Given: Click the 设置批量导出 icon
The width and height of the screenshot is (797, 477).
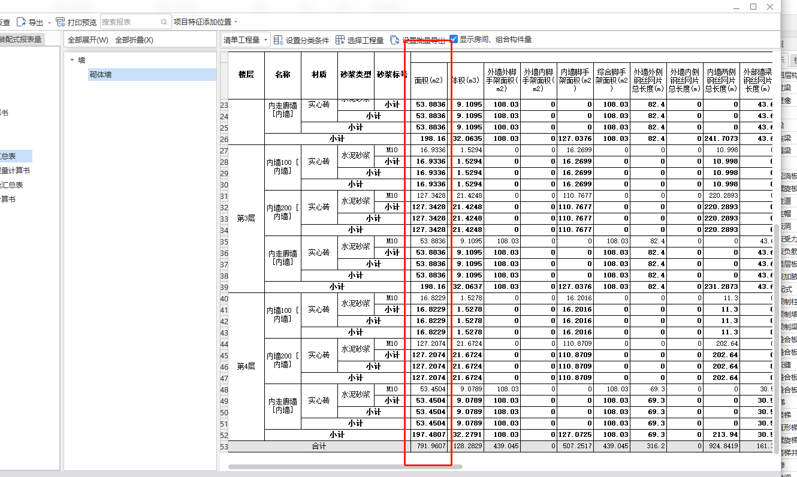Looking at the screenshot, I should (395, 40).
